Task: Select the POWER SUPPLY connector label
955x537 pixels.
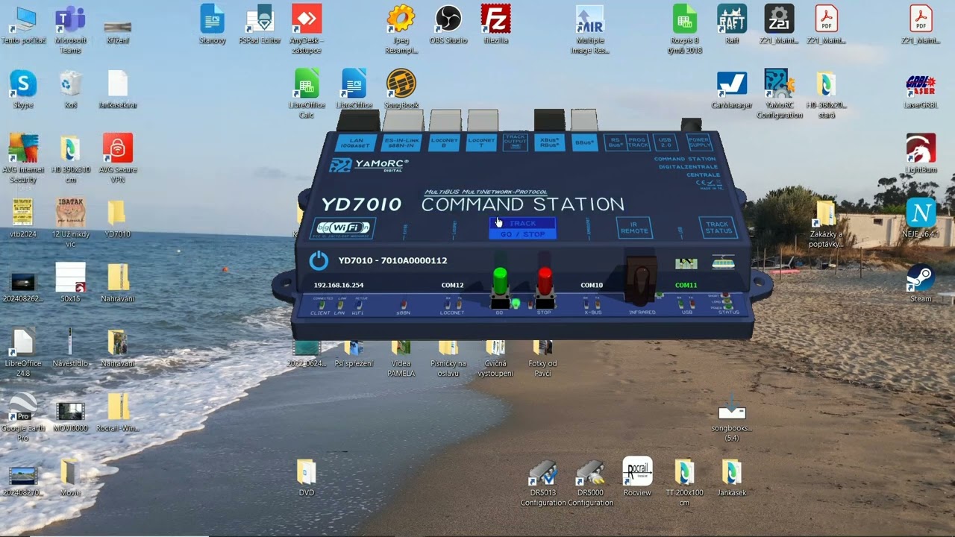Action: [x=698, y=143]
